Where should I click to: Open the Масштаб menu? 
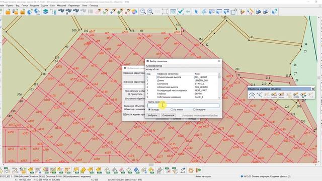point(61,6)
